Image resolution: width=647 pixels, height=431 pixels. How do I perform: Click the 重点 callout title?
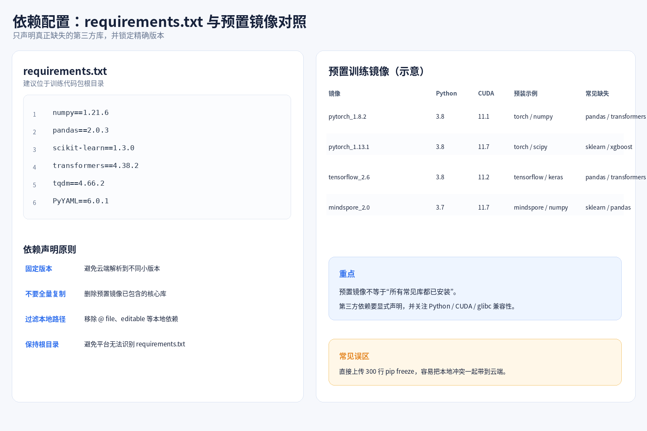[347, 274]
